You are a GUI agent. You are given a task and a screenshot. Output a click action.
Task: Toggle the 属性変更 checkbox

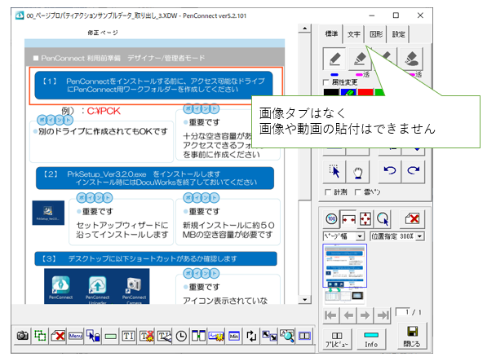326,82
